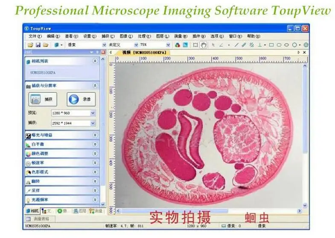Click the RGB color circles icon
The height and width of the screenshot is (238, 335).
click(x=178, y=45)
